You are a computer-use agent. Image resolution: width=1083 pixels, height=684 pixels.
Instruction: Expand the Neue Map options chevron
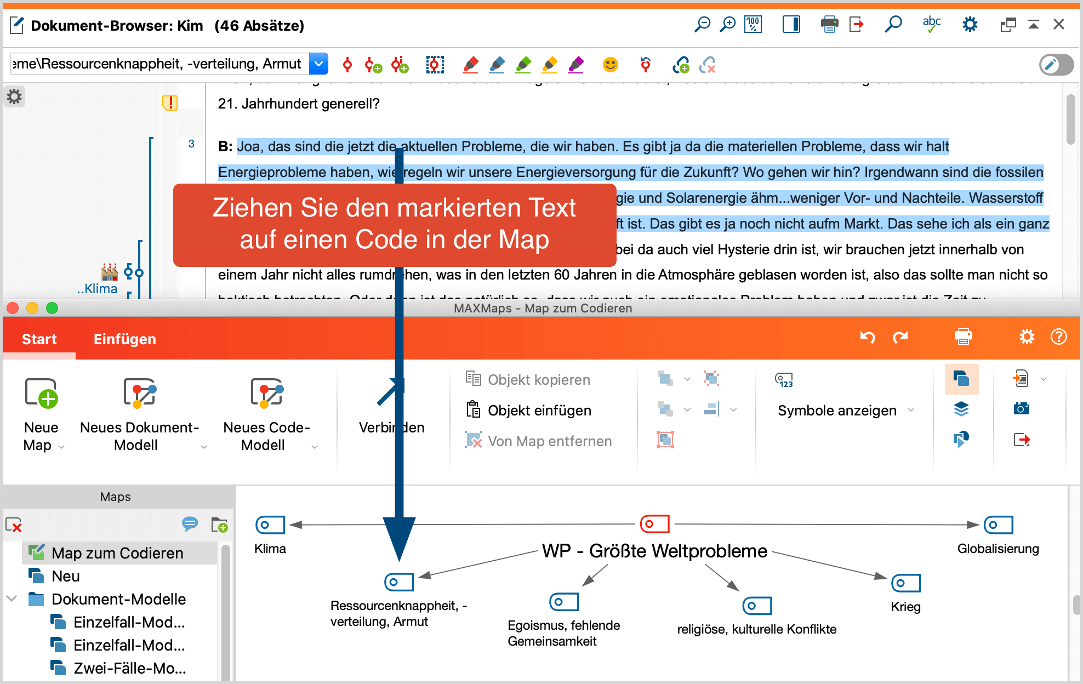click(x=60, y=447)
